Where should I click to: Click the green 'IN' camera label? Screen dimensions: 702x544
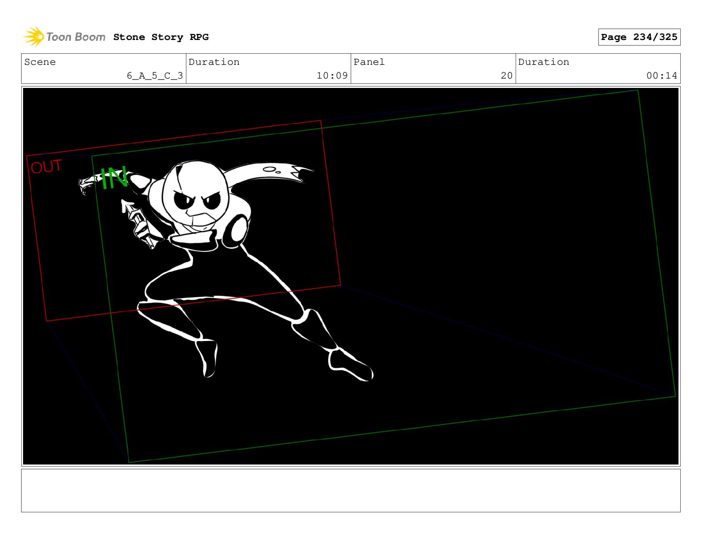114,178
